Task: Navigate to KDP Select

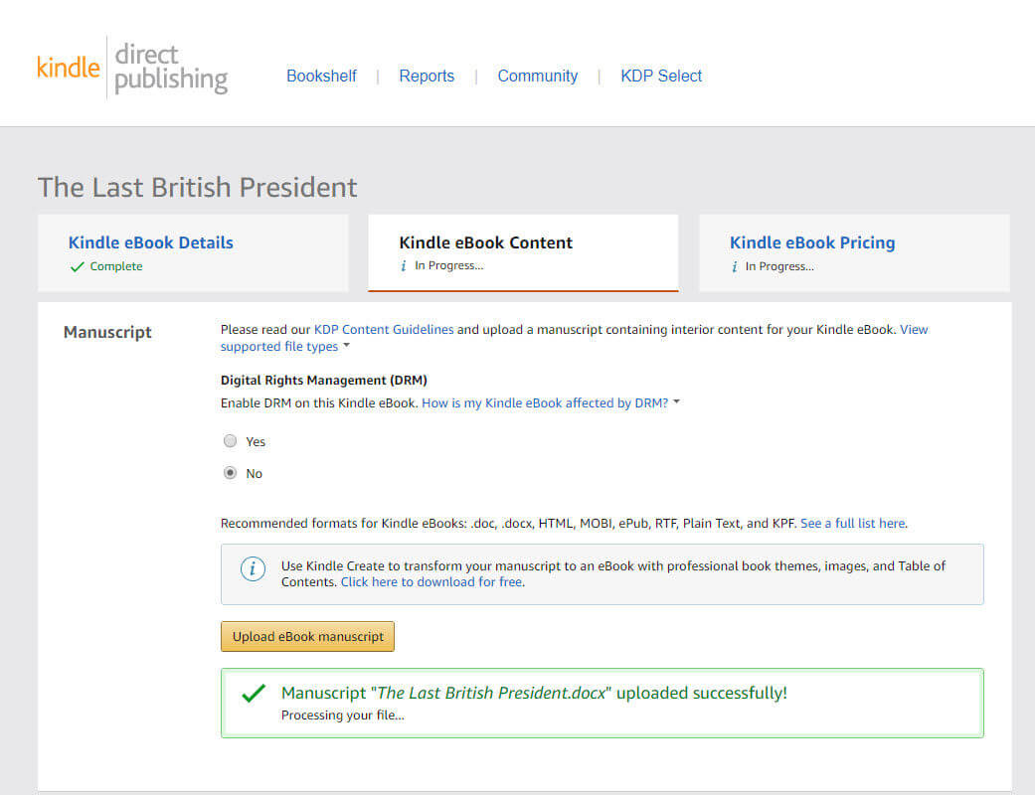Action: pyautogui.click(x=661, y=76)
